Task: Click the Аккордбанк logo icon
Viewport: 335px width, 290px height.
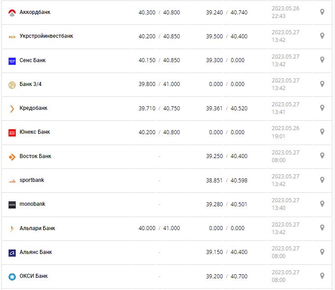Action: [x=12, y=13]
